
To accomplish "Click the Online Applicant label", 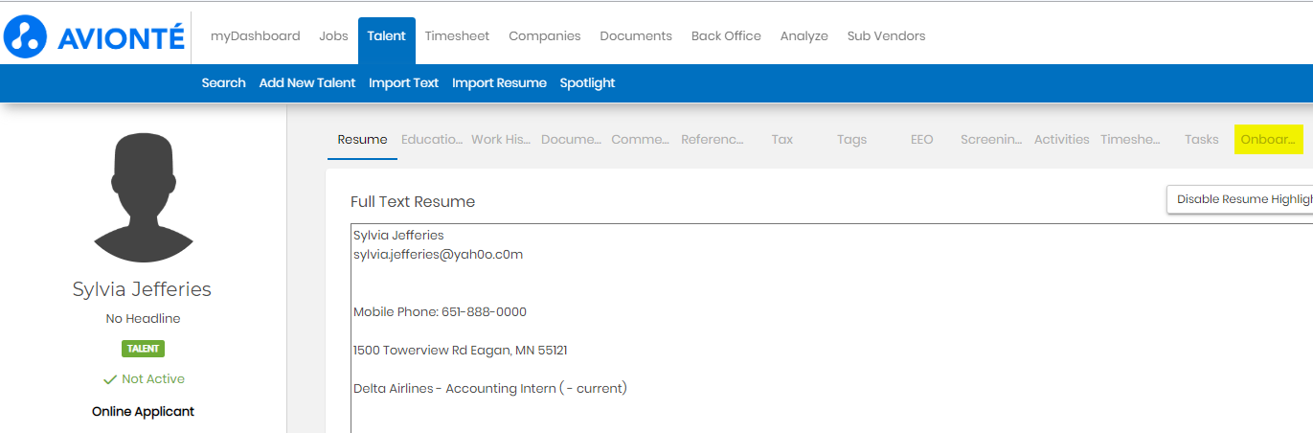I will 143,412.
